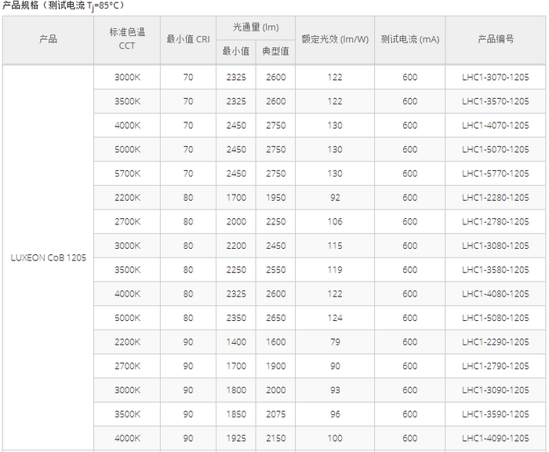
Task: Click typical flux value 2650
Action: click(276, 318)
